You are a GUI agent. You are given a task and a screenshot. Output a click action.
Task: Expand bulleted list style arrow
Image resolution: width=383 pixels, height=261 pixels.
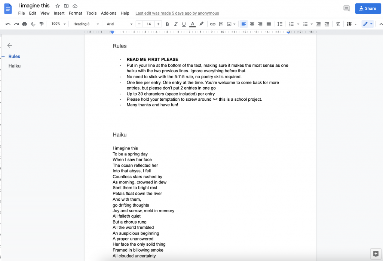click(x=312, y=24)
